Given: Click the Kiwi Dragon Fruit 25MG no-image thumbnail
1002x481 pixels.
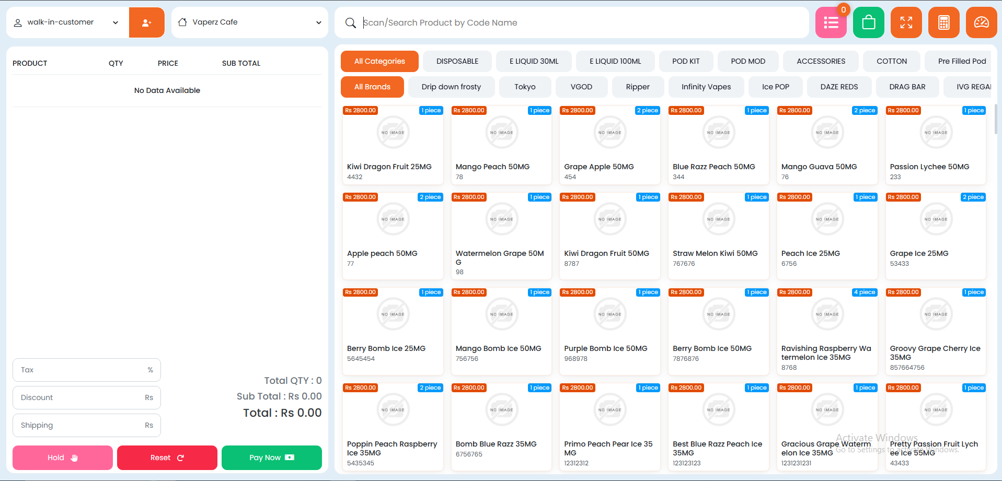Looking at the screenshot, I should point(393,133).
